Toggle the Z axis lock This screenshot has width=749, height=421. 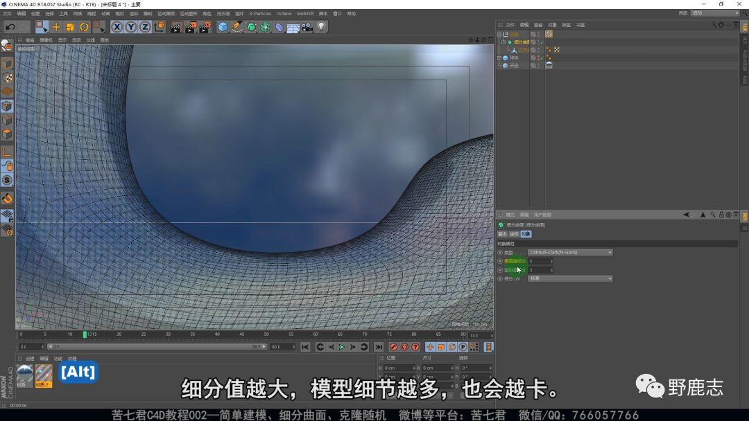pos(145,27)
